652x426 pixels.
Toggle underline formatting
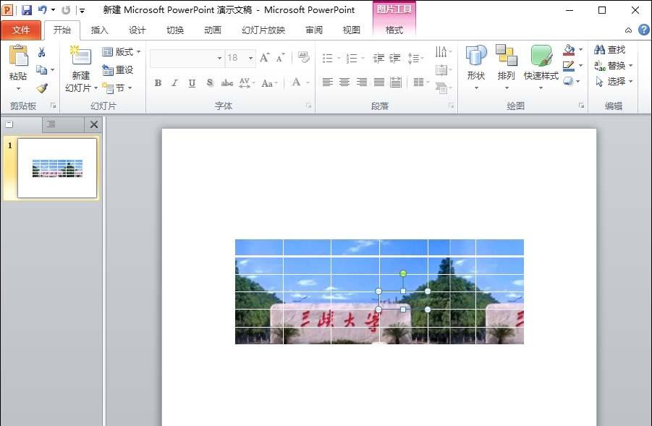[191, 83]
